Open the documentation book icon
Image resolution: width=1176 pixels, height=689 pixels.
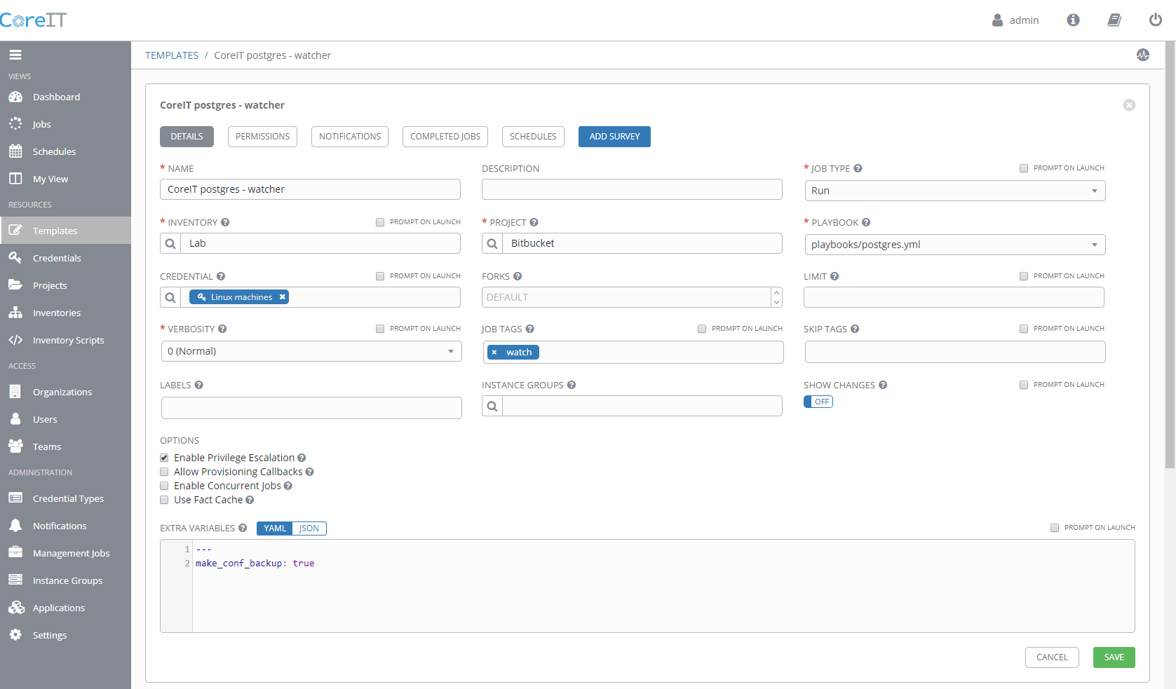point(1114,20)
